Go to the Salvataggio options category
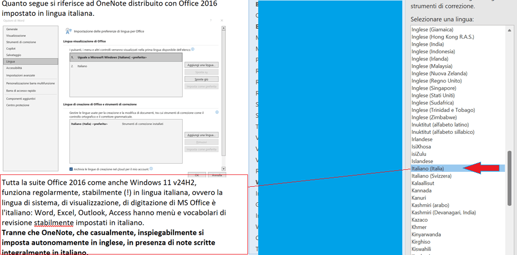This screenshot has height=255, width=517. [13, 55]
